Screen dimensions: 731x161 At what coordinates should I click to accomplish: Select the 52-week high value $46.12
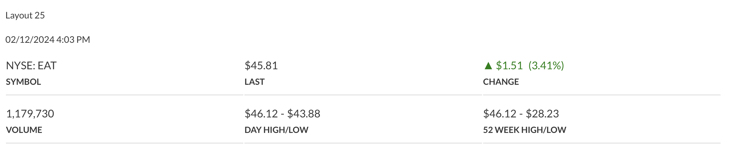point(500,114)
